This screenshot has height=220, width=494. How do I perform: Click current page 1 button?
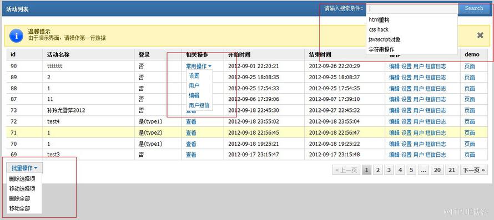tap(366, 170)
